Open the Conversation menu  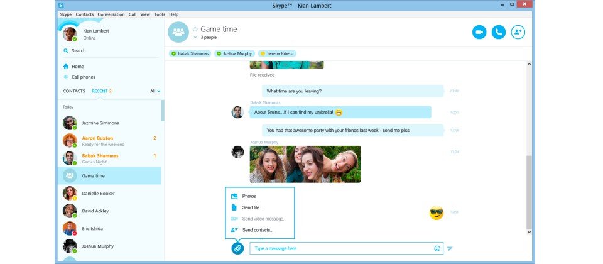(111, 14)
